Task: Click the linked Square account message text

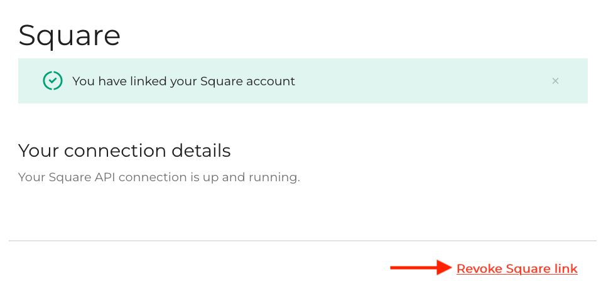Action: 183,82
